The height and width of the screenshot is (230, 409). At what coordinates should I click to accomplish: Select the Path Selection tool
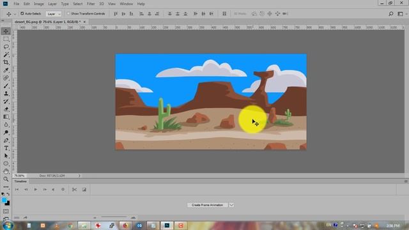coord(6,156)
